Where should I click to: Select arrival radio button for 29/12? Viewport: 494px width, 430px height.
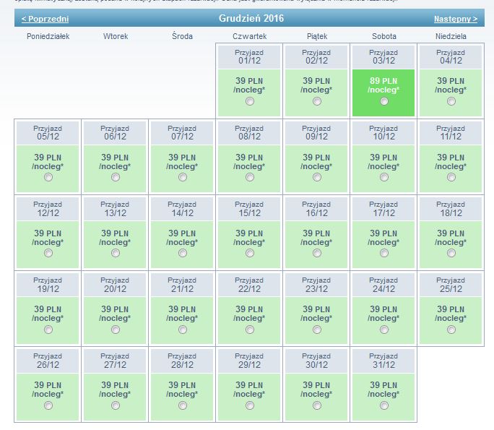[250, 405]
